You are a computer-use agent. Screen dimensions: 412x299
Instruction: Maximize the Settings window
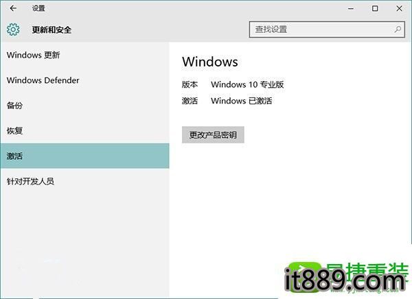tap(375, 8)
